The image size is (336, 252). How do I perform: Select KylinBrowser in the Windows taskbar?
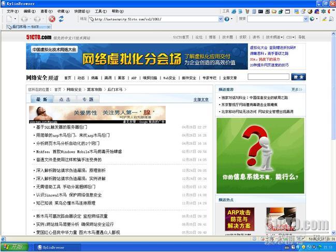tap(57, 247)
